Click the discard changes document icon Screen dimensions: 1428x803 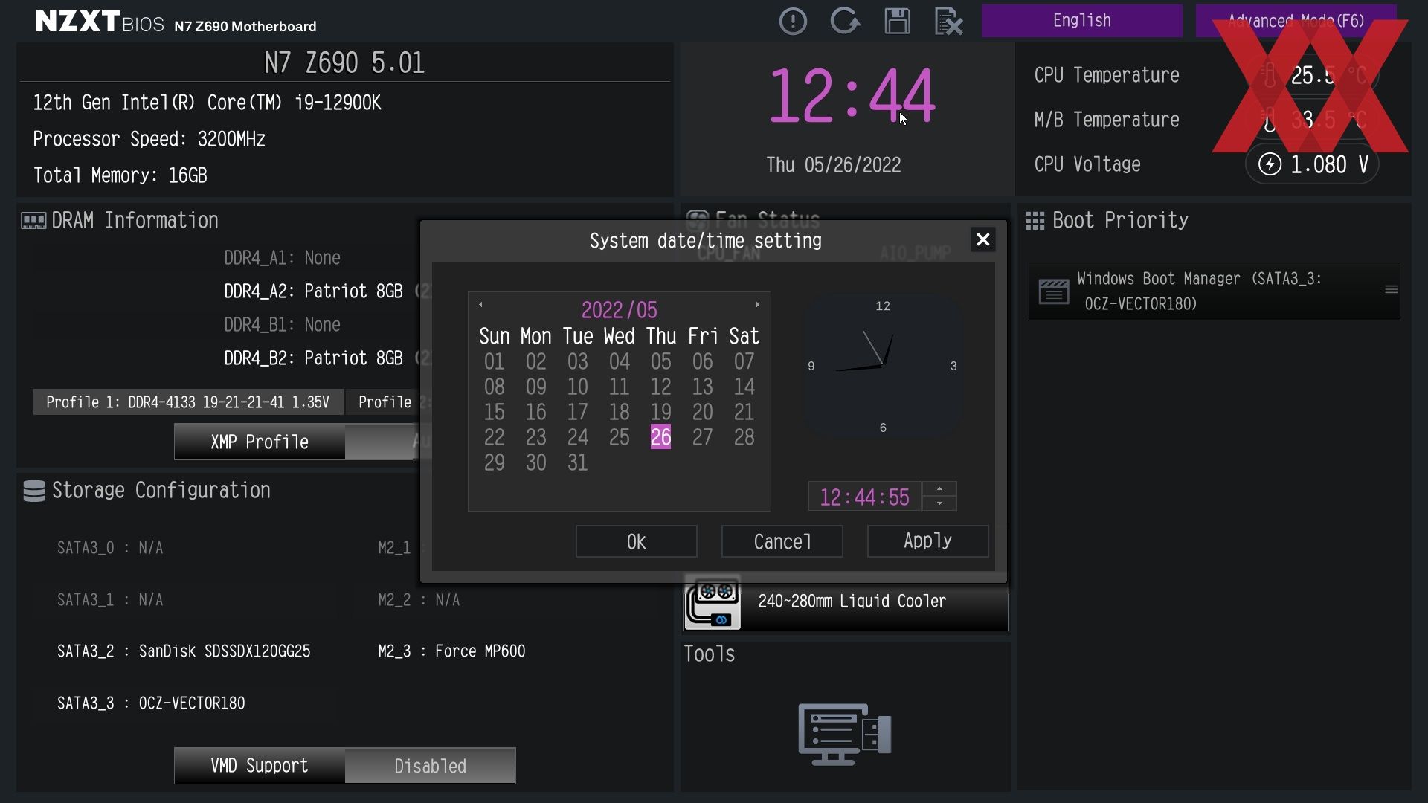pyautogui.click(x=948, y=21)
